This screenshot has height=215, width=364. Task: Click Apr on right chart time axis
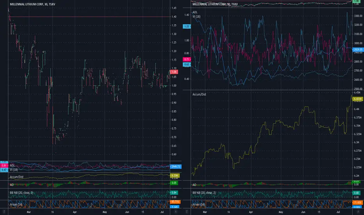click(x=251, y=212)
